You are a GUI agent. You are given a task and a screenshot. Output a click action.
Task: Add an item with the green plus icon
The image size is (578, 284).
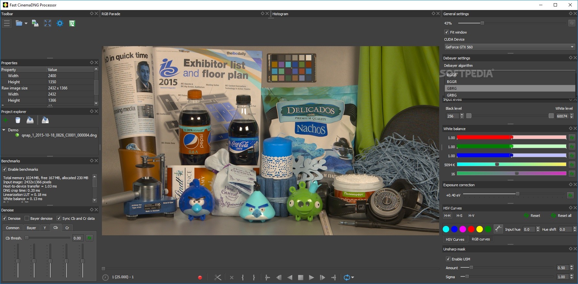6,120
